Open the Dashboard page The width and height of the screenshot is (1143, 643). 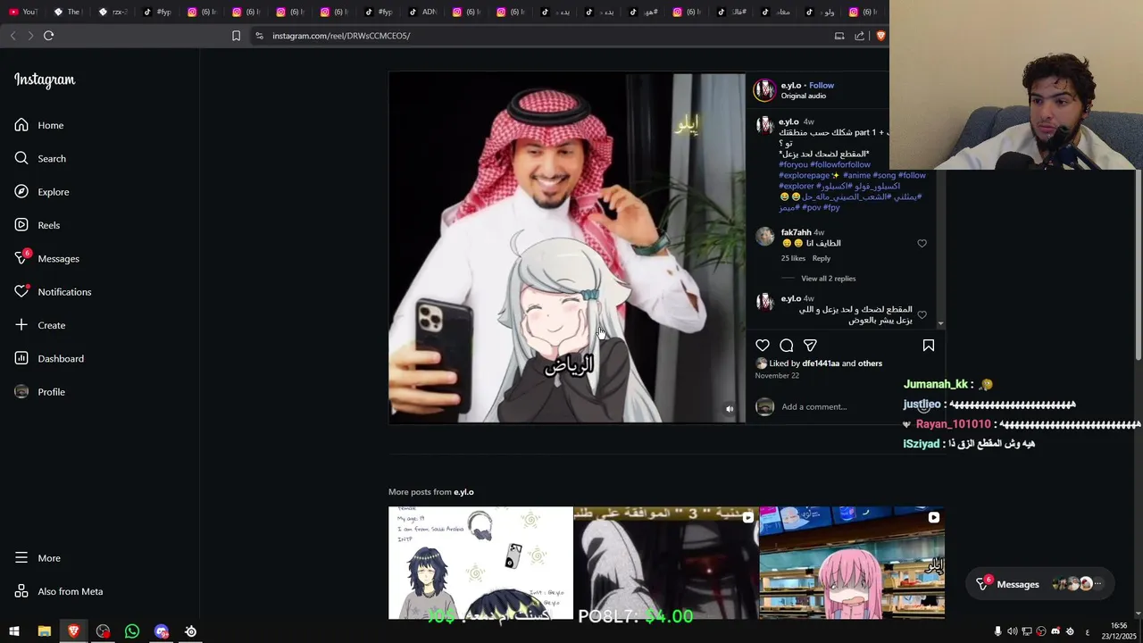click(x=49, y=358)
